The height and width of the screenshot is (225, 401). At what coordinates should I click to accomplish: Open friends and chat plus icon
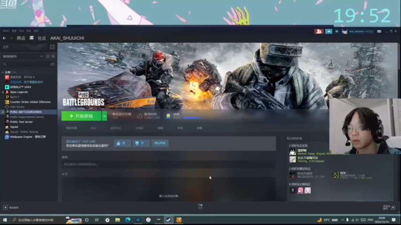click(x=393, y=207)
